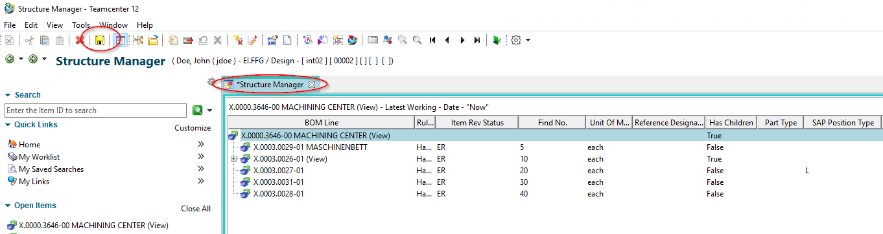Toggle the highlighted data panel toolbar button

(120, 40)
